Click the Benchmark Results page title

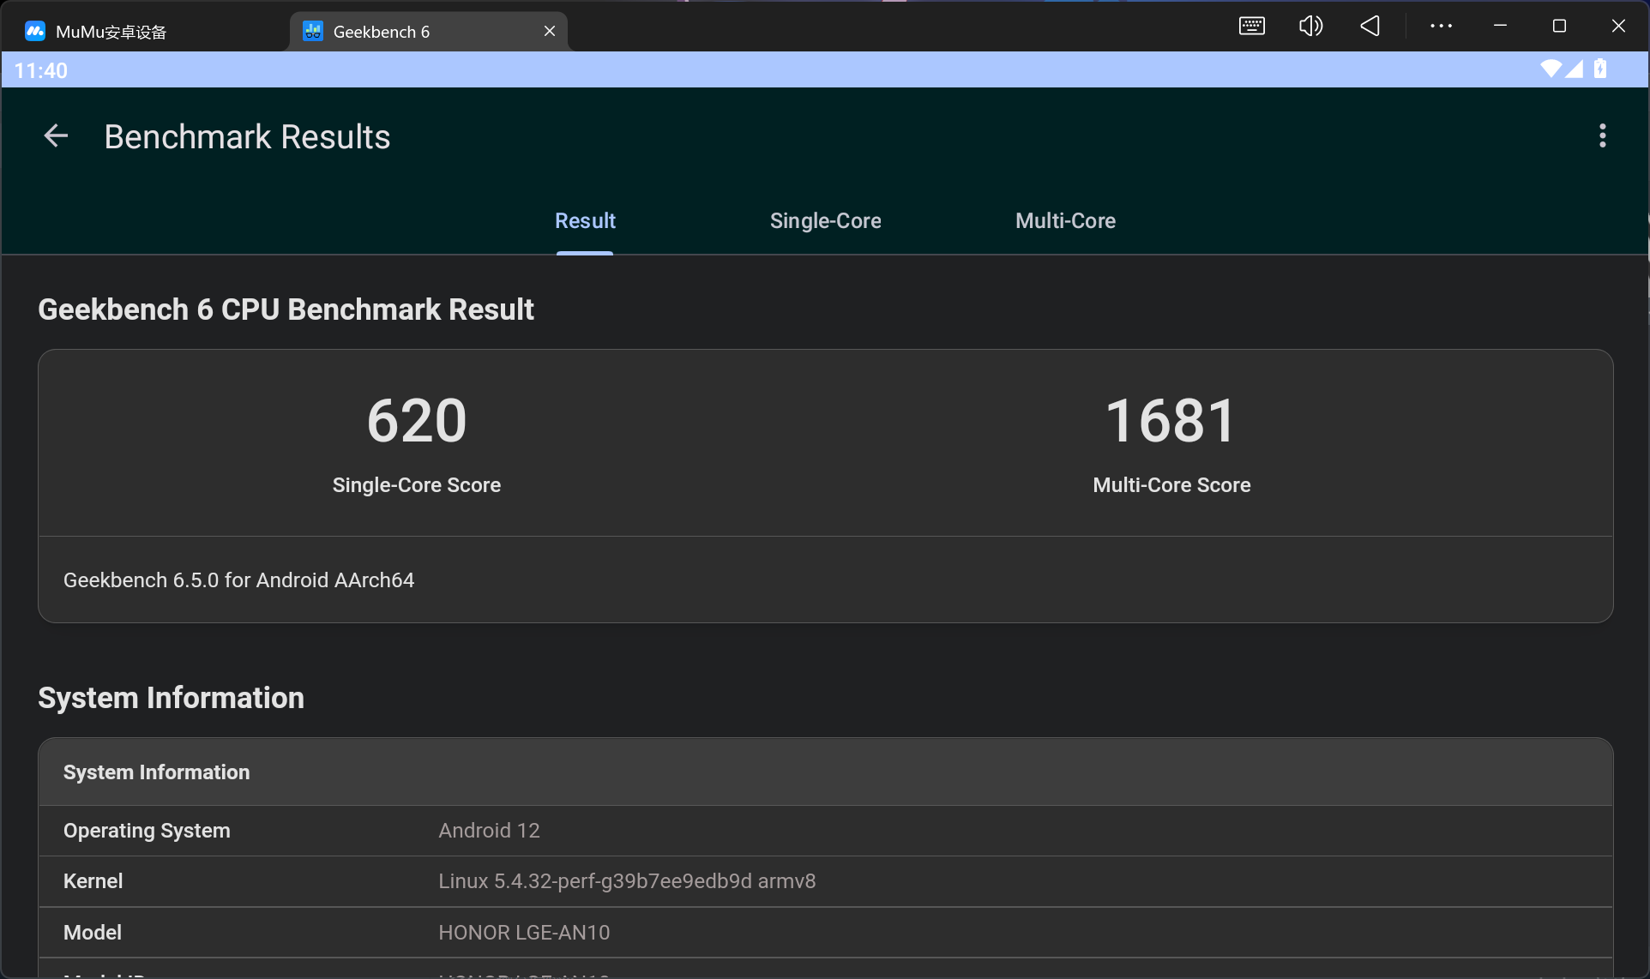(247, 137)
